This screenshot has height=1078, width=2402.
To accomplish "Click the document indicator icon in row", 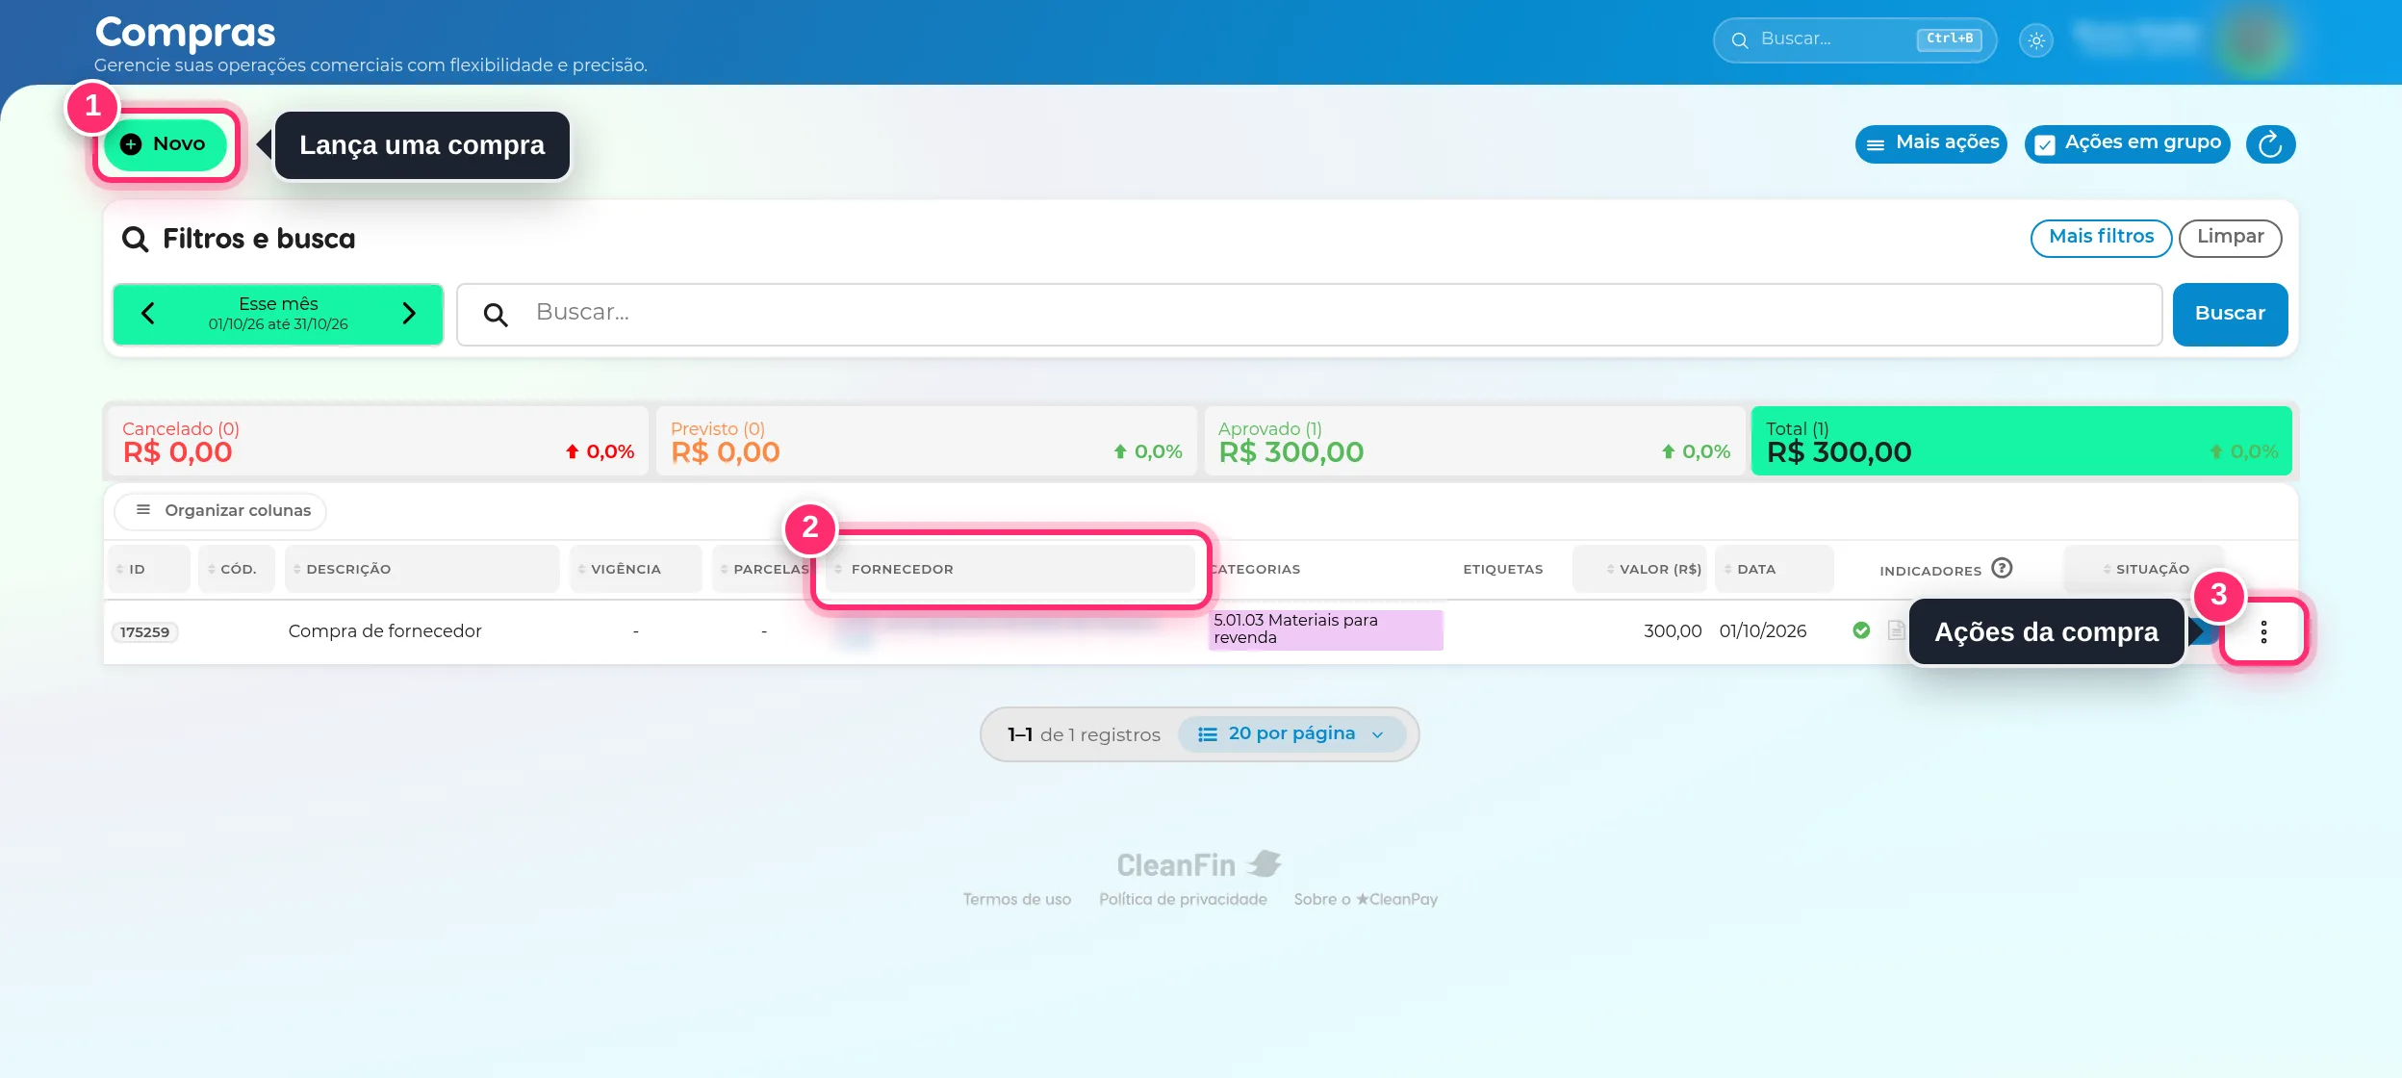I will pyautogui.click(x=1896, y=630).
